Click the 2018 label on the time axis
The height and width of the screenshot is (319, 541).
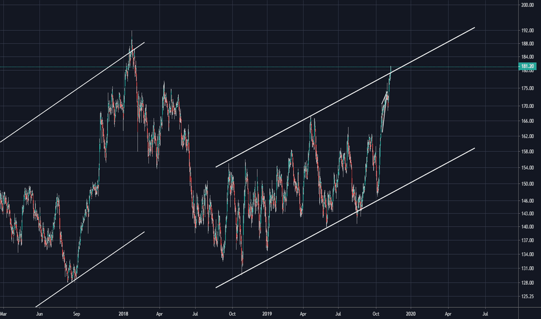[x=123, y=314]
